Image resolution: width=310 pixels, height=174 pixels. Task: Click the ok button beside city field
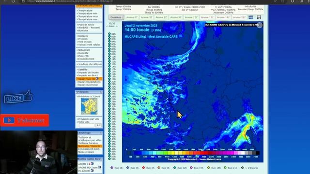pyautogui.click(x=98, y=125)
